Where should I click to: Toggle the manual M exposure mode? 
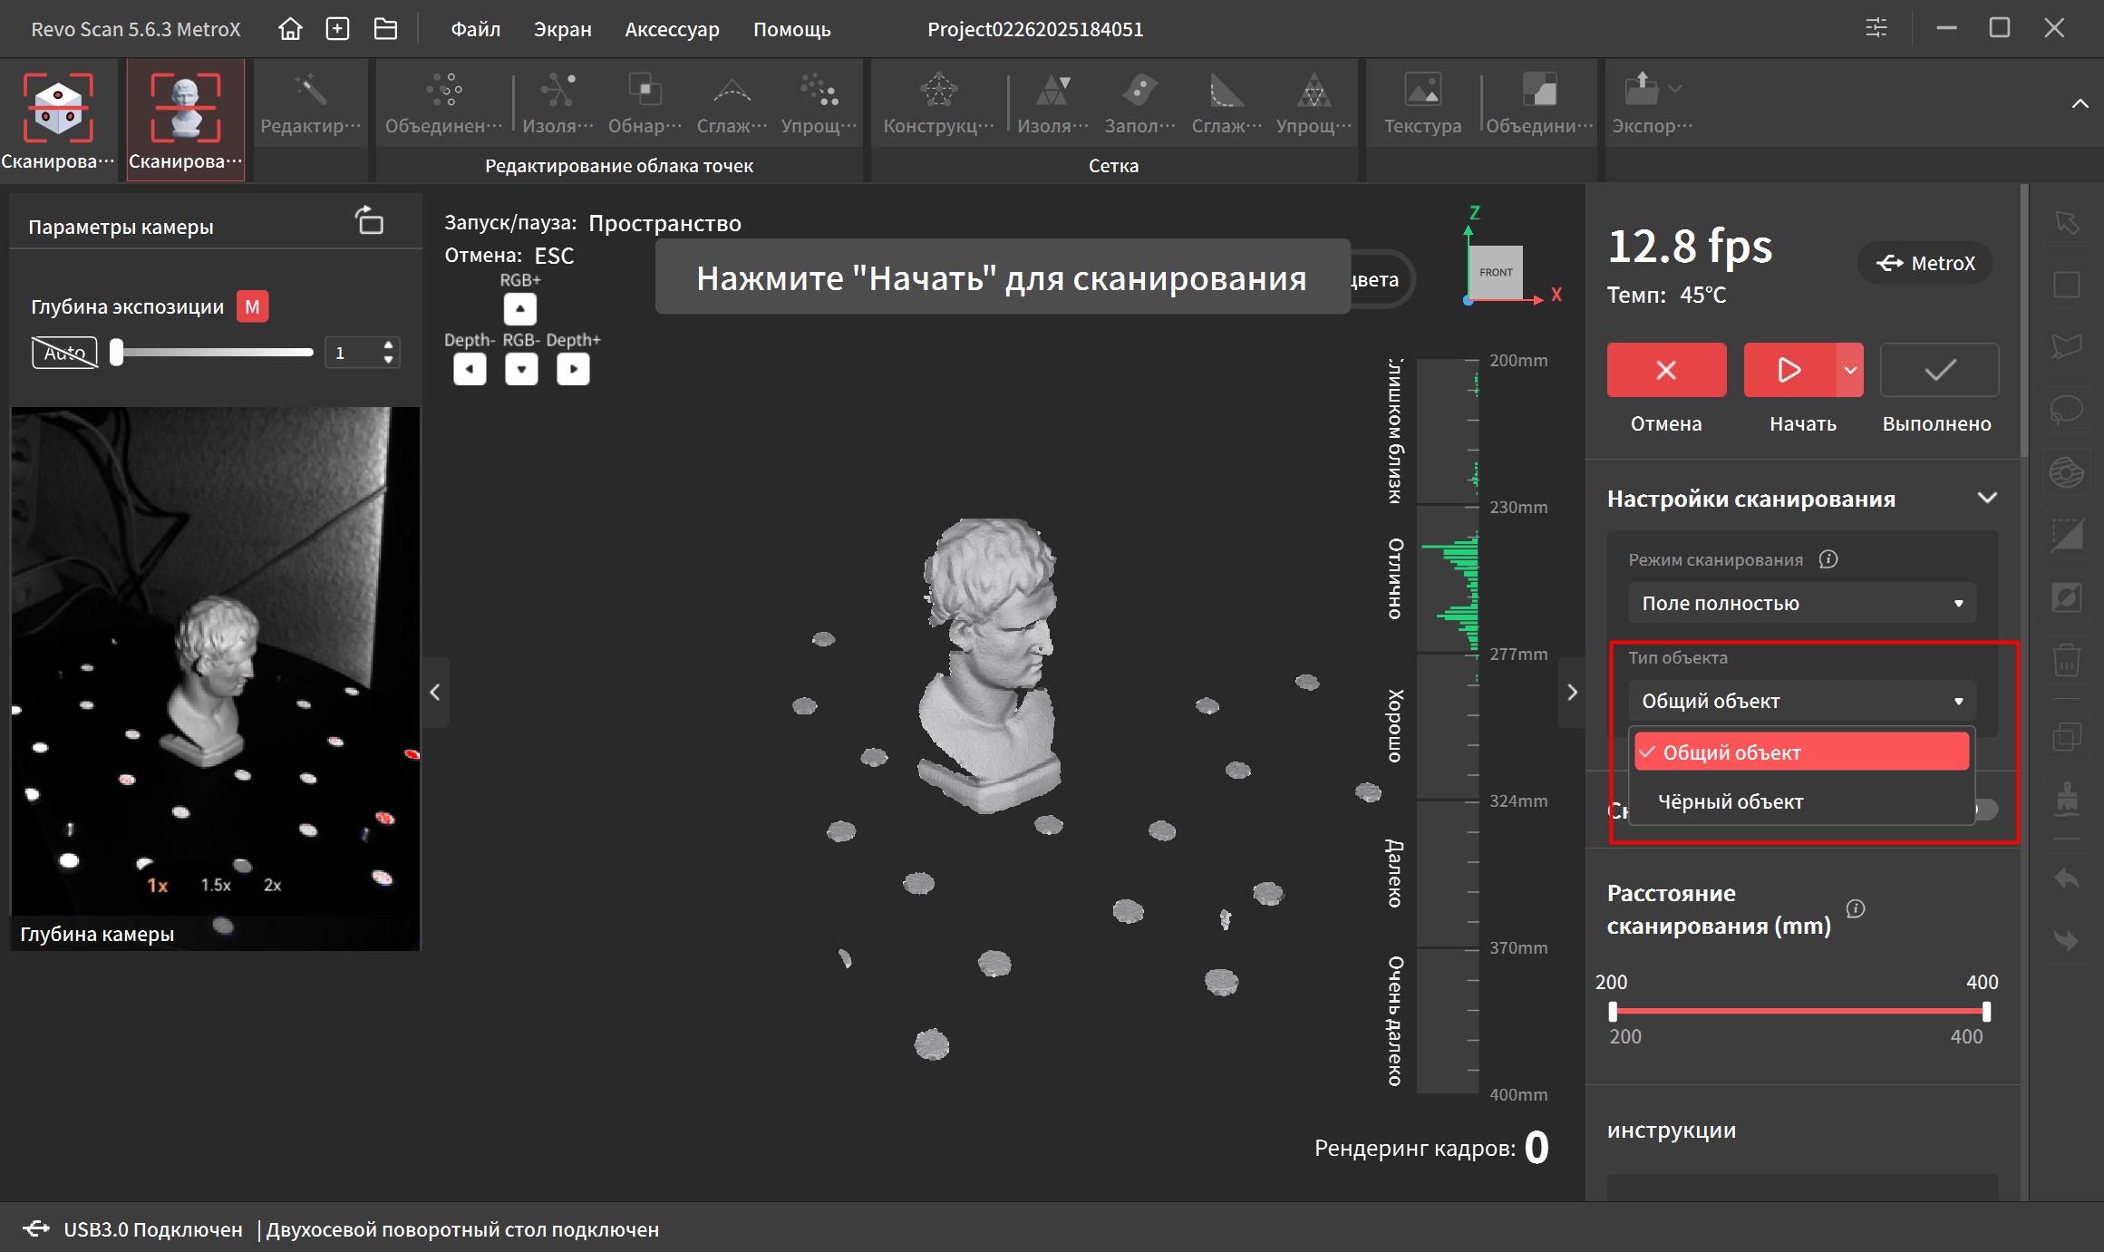pos(252,306)
